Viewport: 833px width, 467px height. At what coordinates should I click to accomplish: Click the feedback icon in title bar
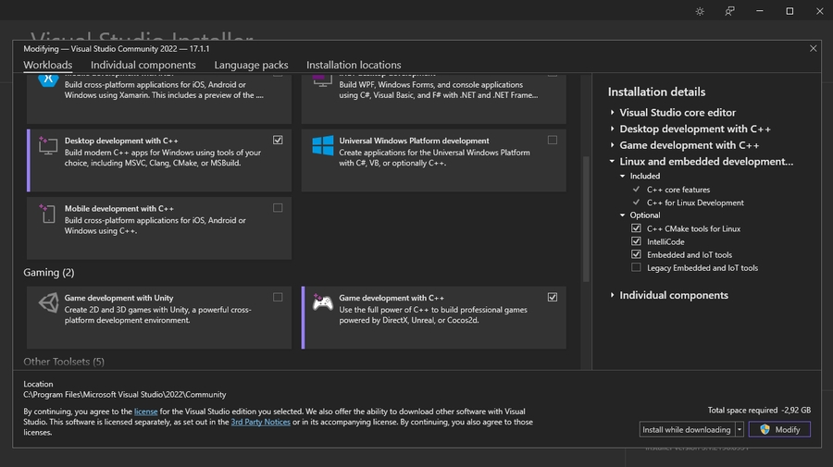[x=729, y=11]
